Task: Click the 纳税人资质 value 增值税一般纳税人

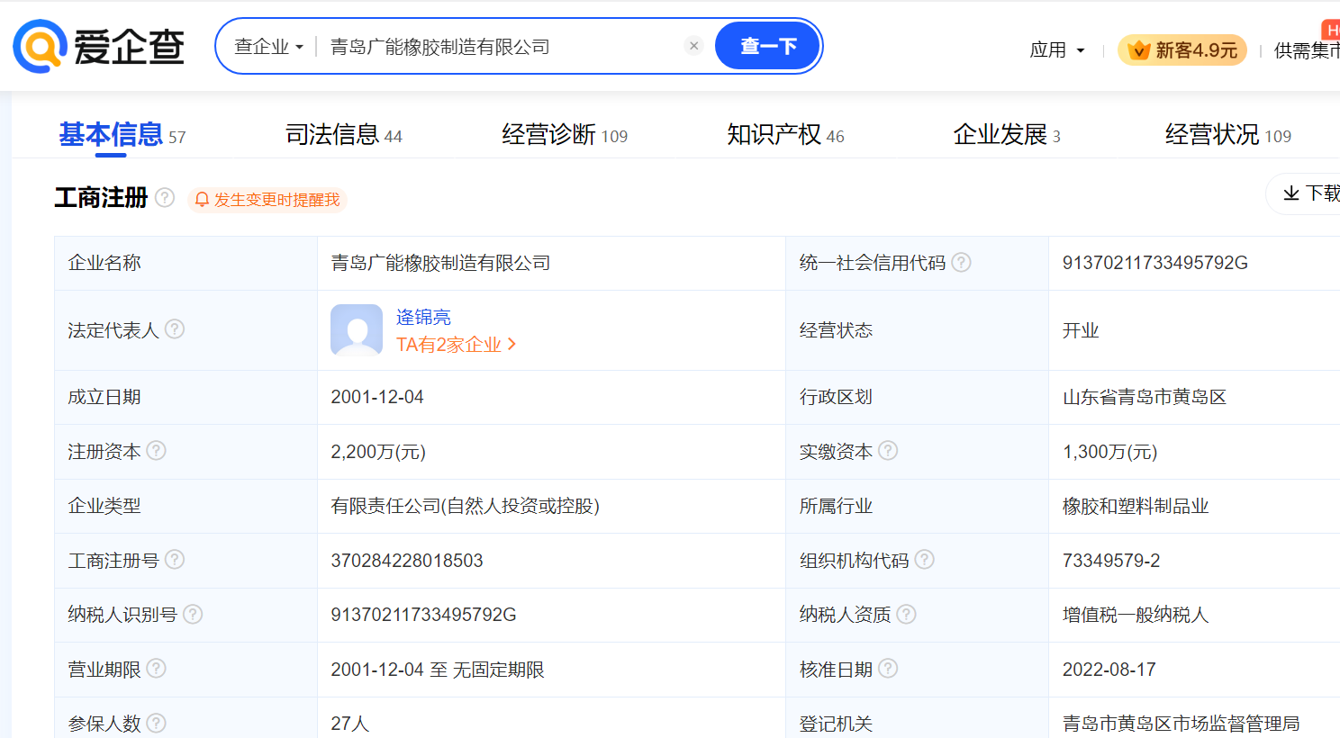Action: tap(1136, 615)
